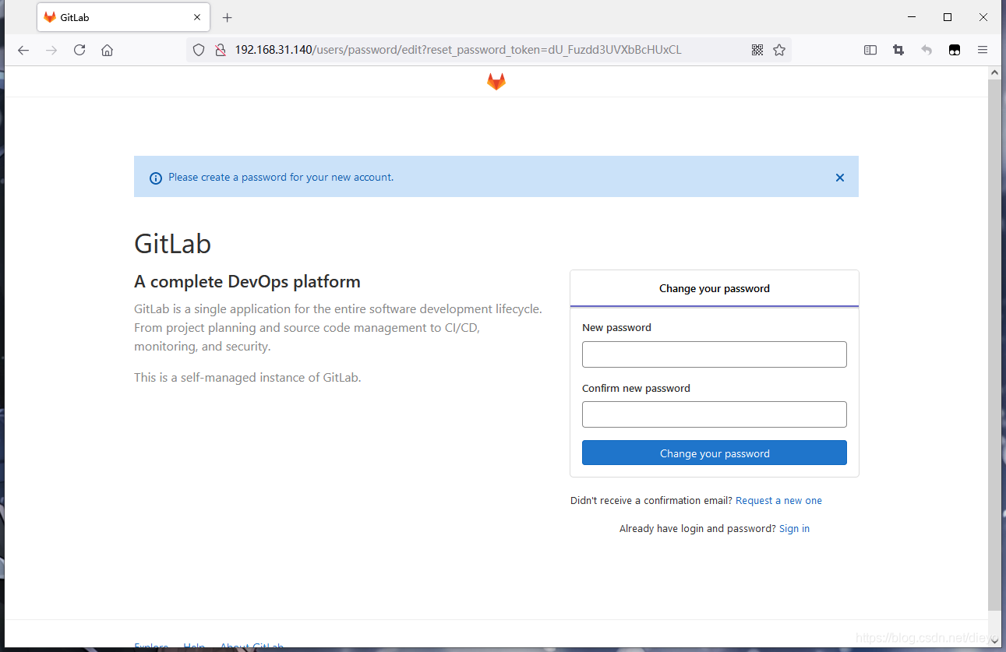Click the 'New password' label

click(x=616, y=328)
